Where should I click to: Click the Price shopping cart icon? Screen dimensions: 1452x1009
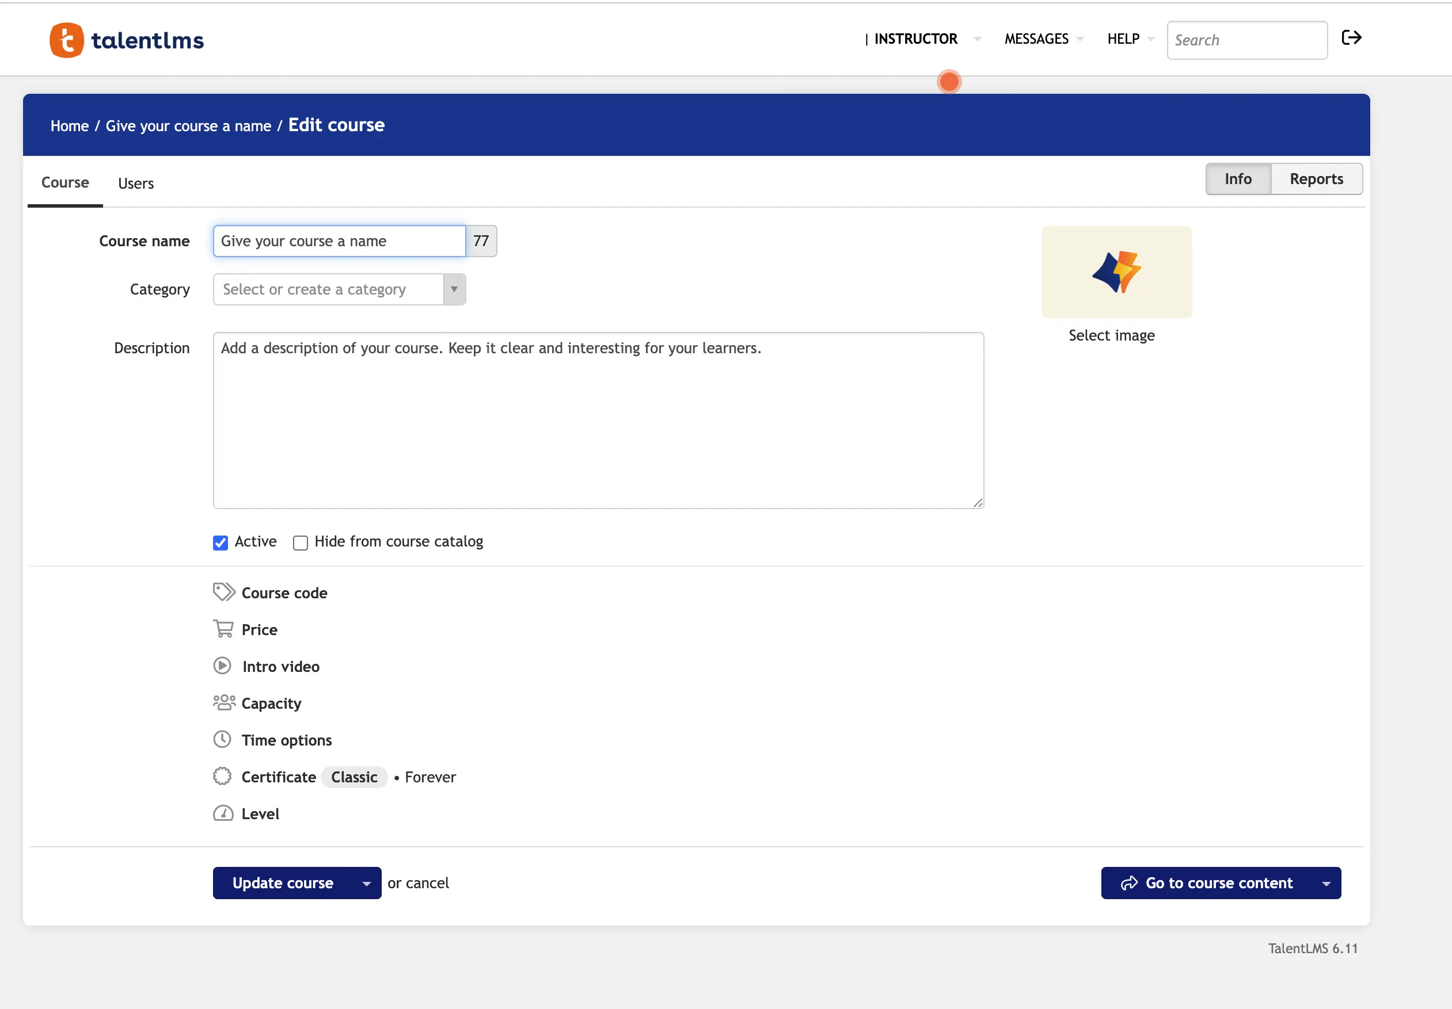[x=223, y=629]
